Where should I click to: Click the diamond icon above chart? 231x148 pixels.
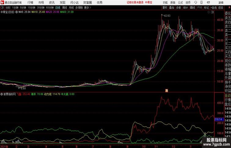(209, 12)
